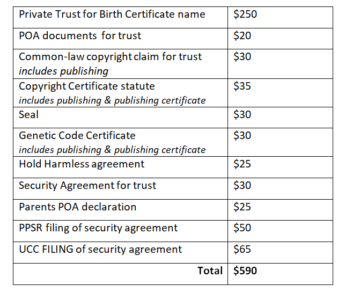Click 'Common-law copyright claim for trust' text
This screenshot has width=338, height=292.
(110, 56)
